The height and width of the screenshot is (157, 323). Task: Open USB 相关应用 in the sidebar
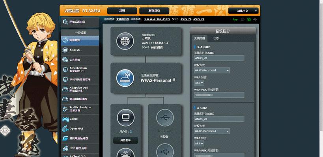pyautogui.click(x=80, y=148)
